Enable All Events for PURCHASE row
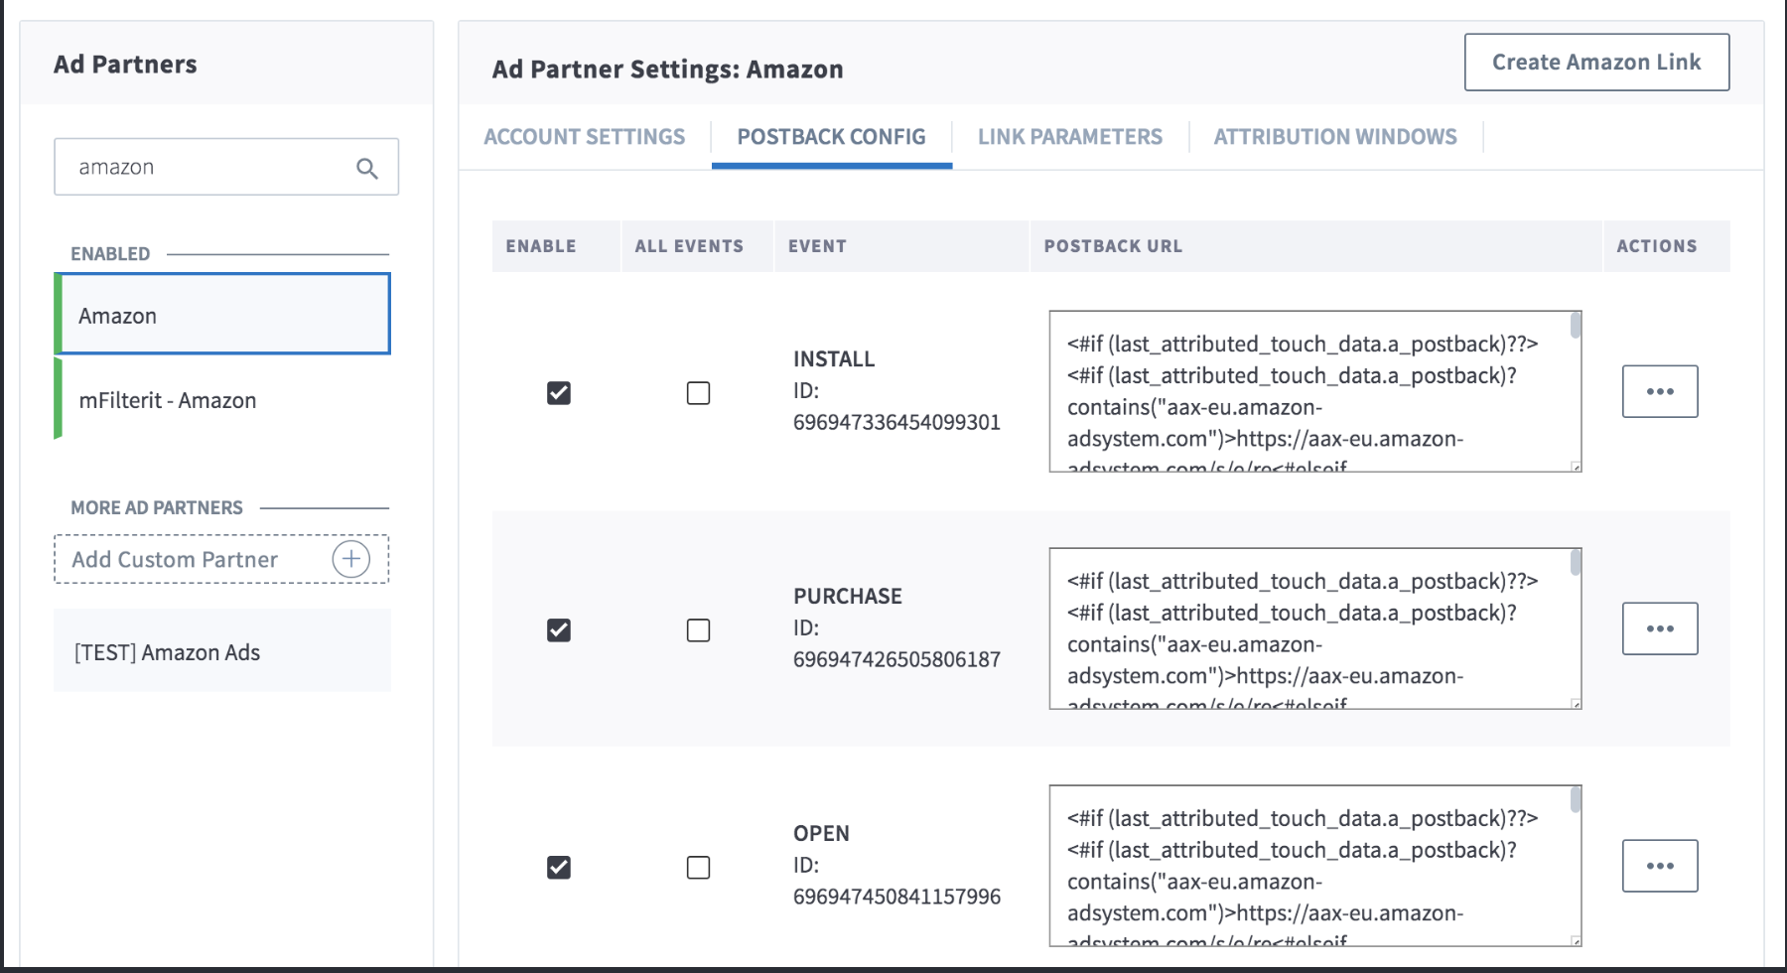1787x973 pixels. 699,630
